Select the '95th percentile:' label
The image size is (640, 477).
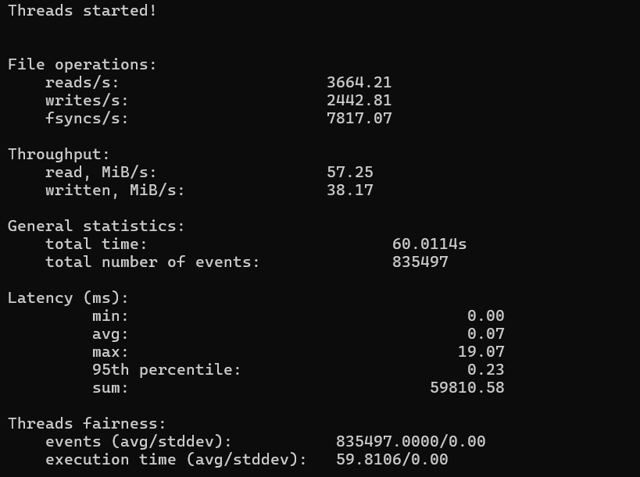click(x=166, y=369)
